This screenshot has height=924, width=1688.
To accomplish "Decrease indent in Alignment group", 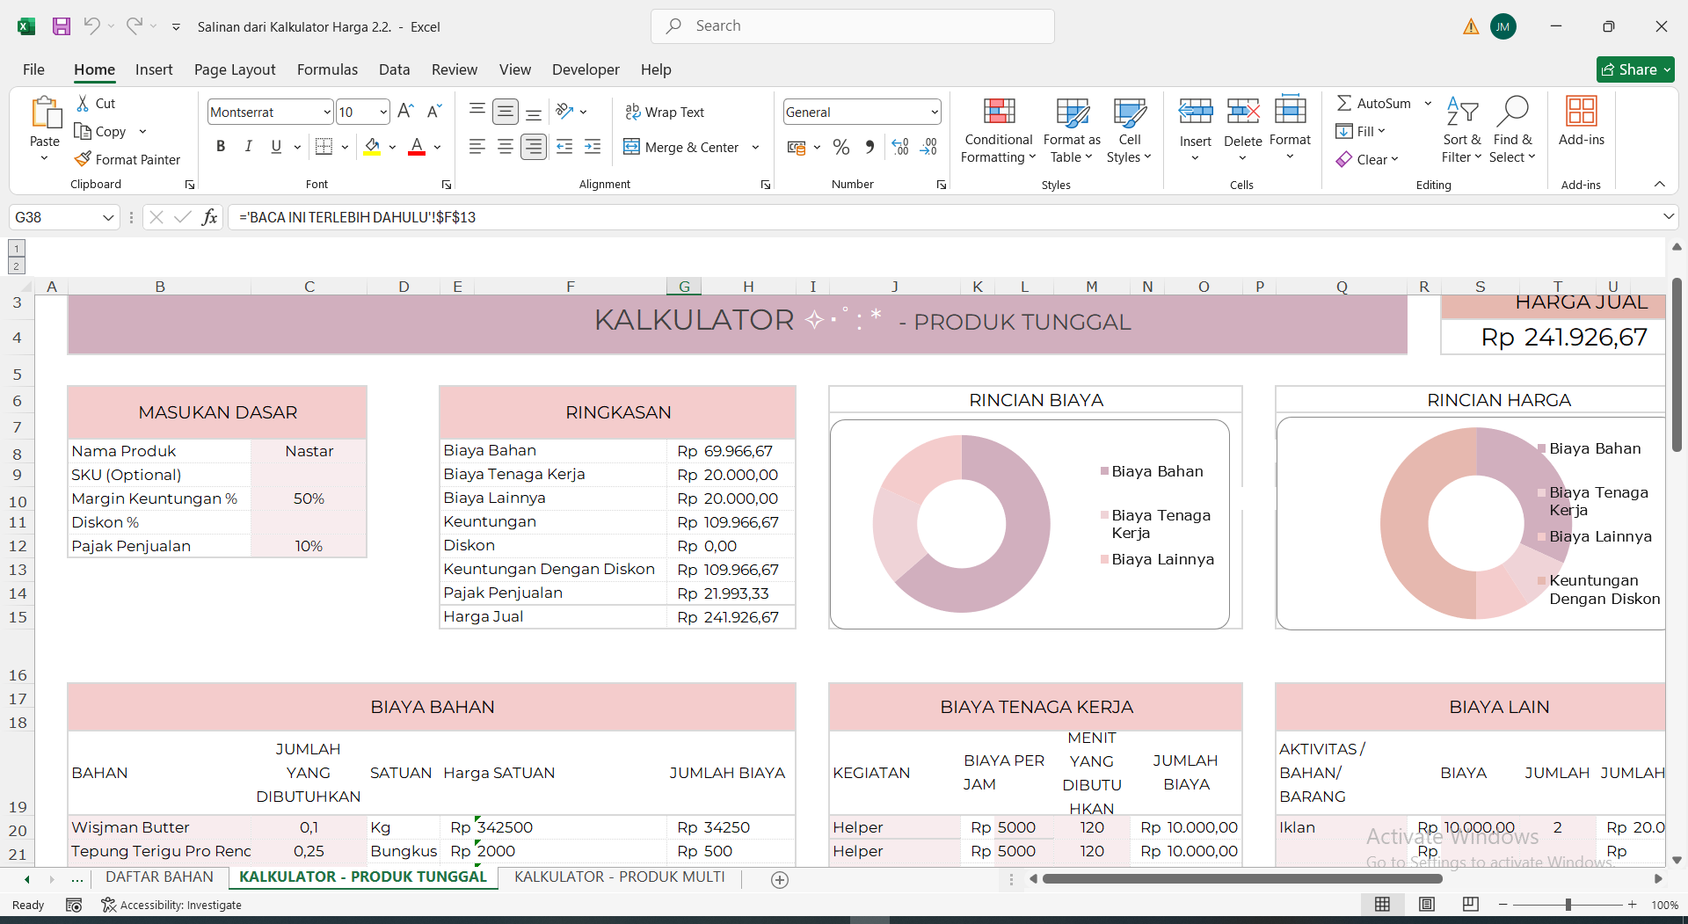I will coord(564,147).
